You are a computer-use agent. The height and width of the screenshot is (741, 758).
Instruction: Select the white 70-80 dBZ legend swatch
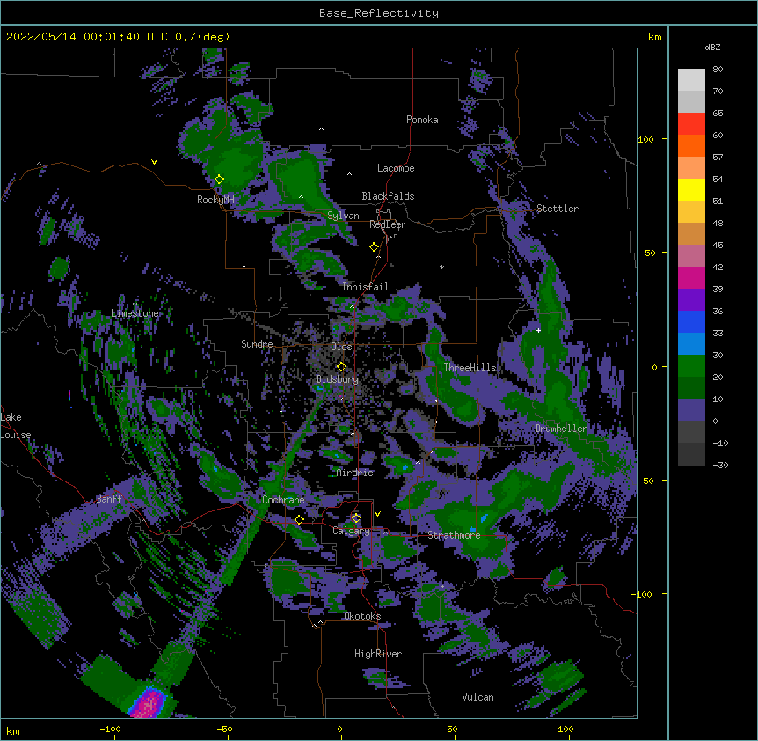[x=691, y=80]
